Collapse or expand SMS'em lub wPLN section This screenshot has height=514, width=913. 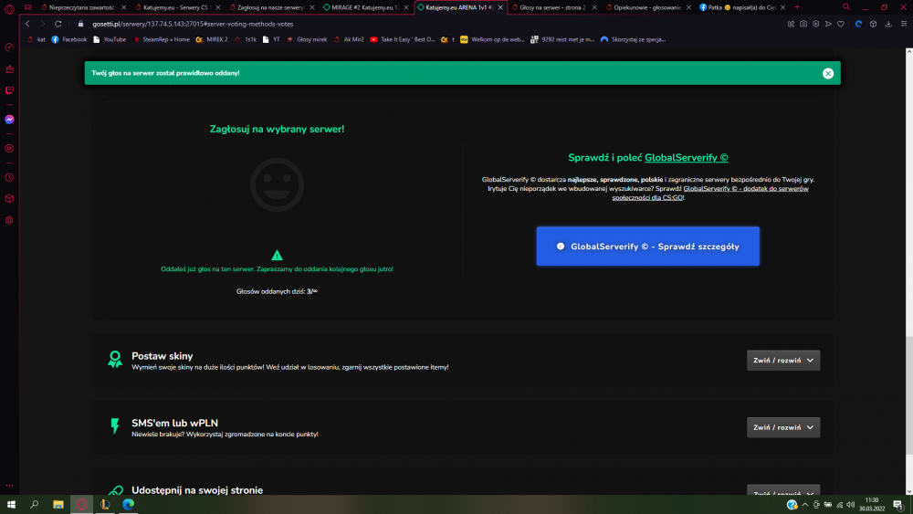(783, 427)
